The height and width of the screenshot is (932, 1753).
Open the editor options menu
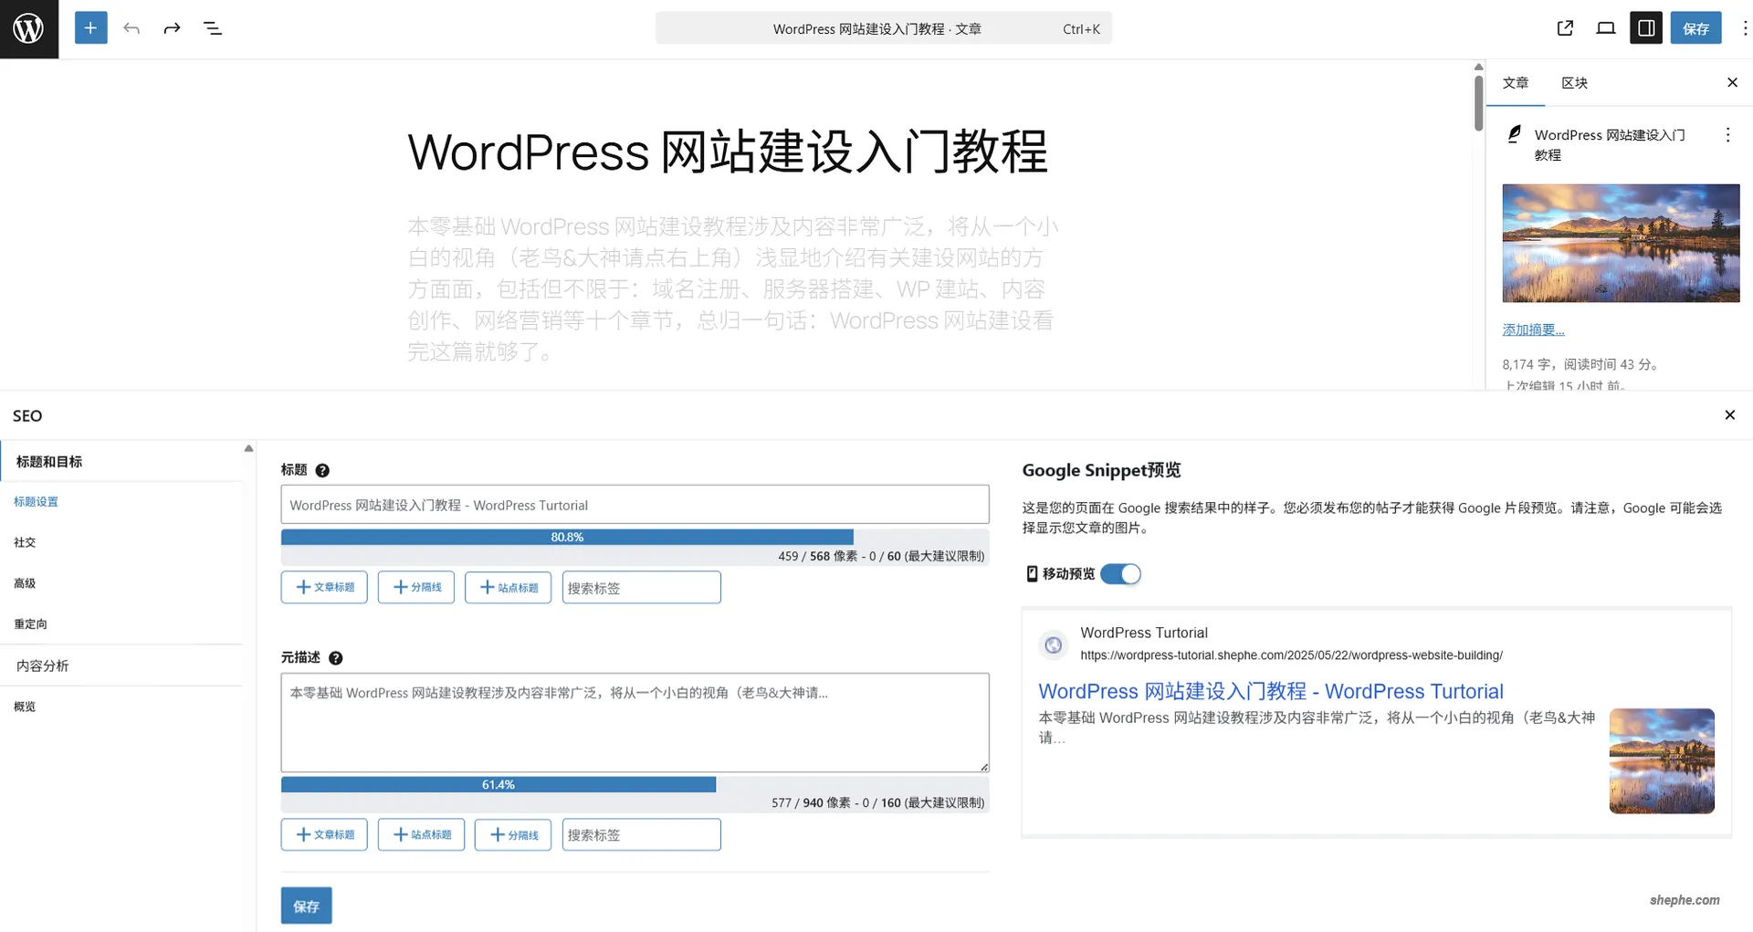(x=1744, y=28)
